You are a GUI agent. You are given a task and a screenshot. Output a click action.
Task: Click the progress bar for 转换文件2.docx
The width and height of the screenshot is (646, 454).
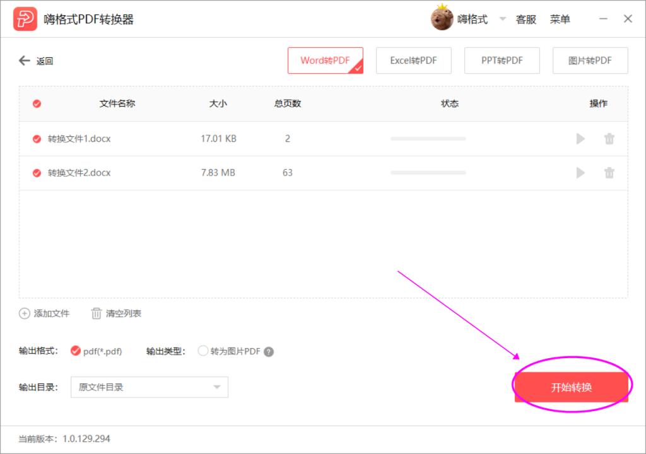[x=428, y=173]
